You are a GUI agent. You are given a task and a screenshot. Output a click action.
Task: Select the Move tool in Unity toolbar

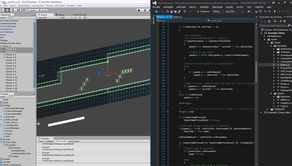coord(7,10)
